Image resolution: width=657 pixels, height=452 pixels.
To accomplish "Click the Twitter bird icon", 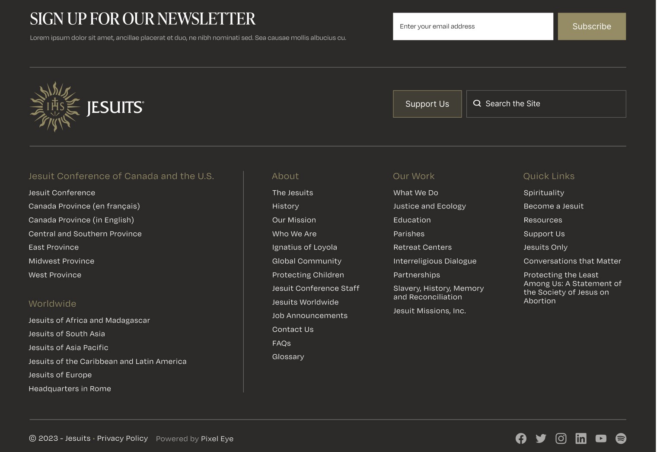I will click(x=541, y=438).
